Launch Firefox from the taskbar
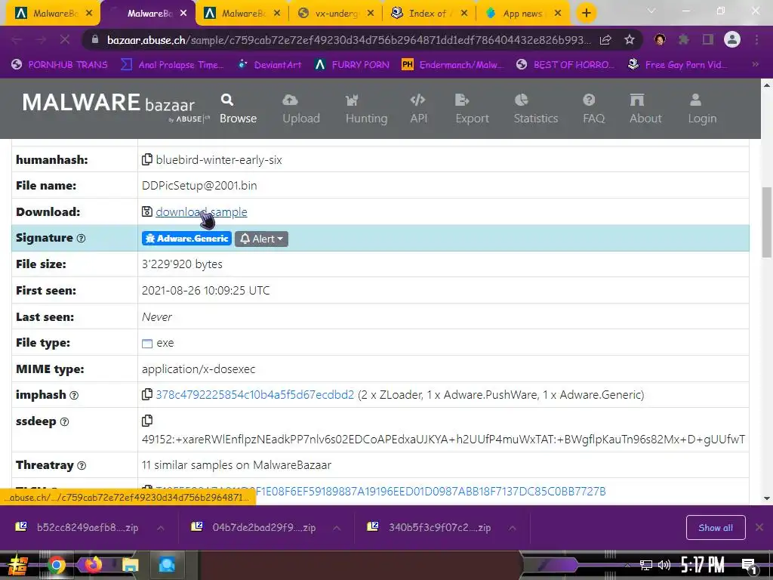773x580 pixels. click(93, 564)
